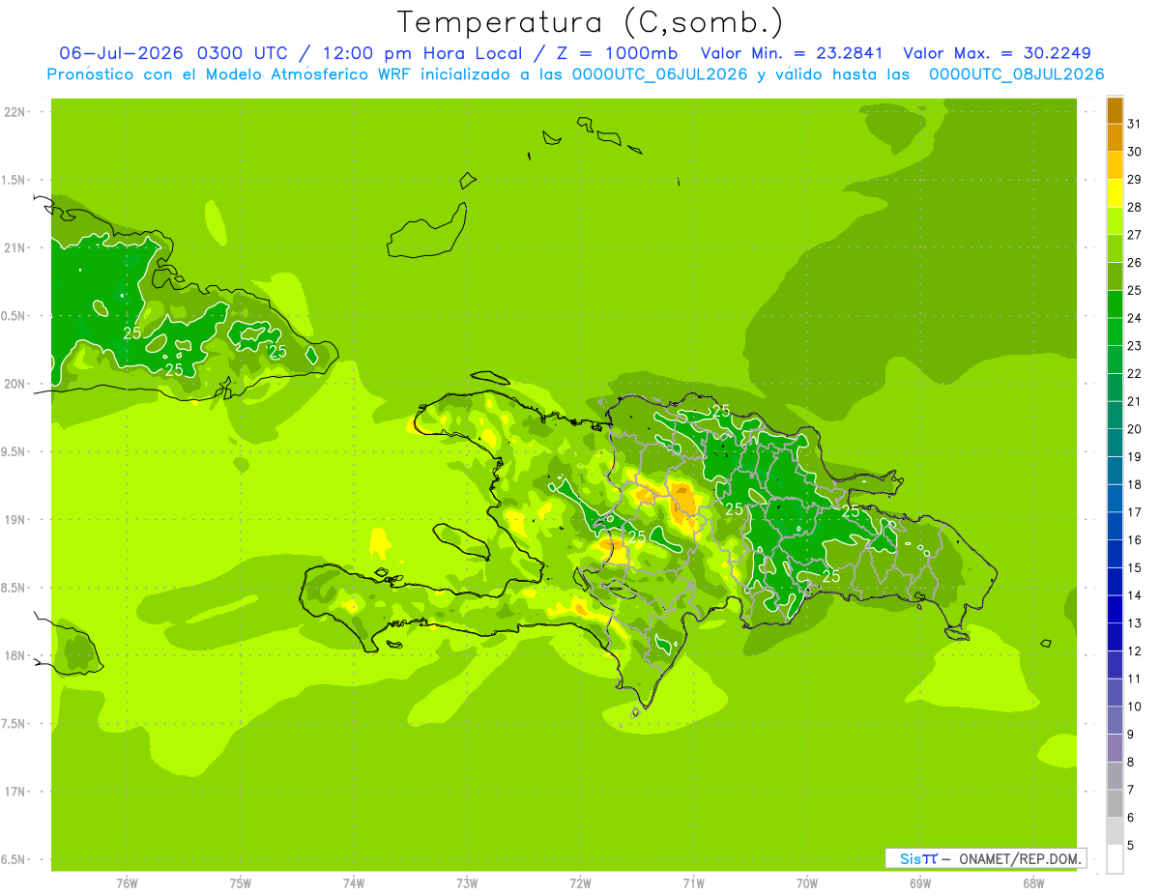
Task: Click the longitude axis label 72W
Action: pyautogui.click(x=580, y=883)
